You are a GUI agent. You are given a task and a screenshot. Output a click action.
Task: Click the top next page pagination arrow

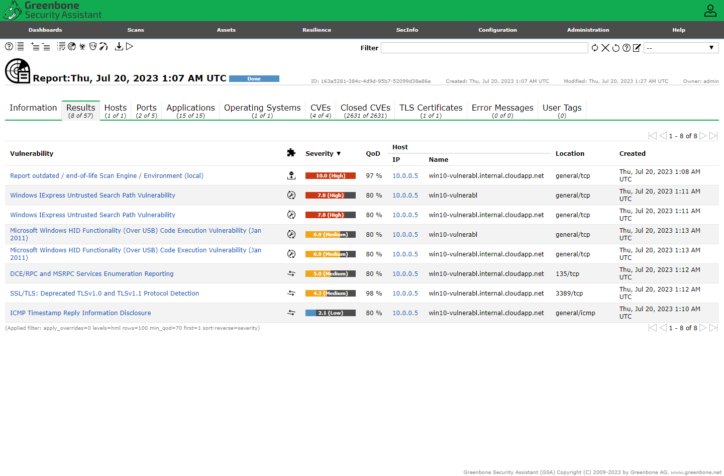[x=703, y=136]
